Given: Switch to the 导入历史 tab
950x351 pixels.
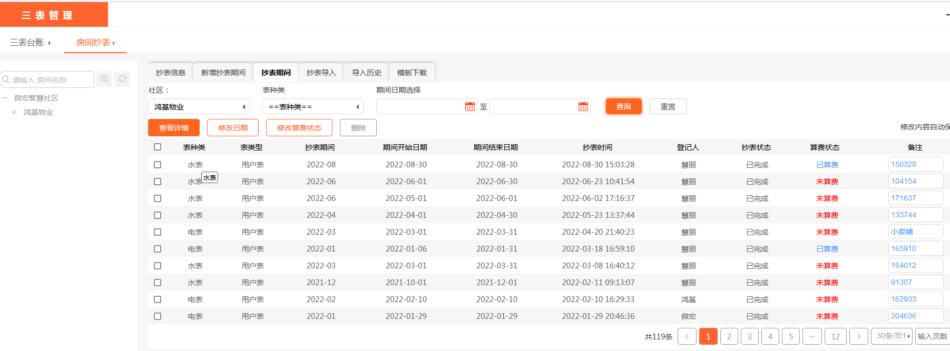Looking at the screenshot, I should click(366, 73).
